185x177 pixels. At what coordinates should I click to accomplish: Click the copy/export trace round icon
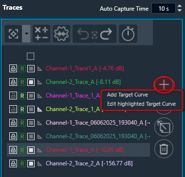pos(164,127)
